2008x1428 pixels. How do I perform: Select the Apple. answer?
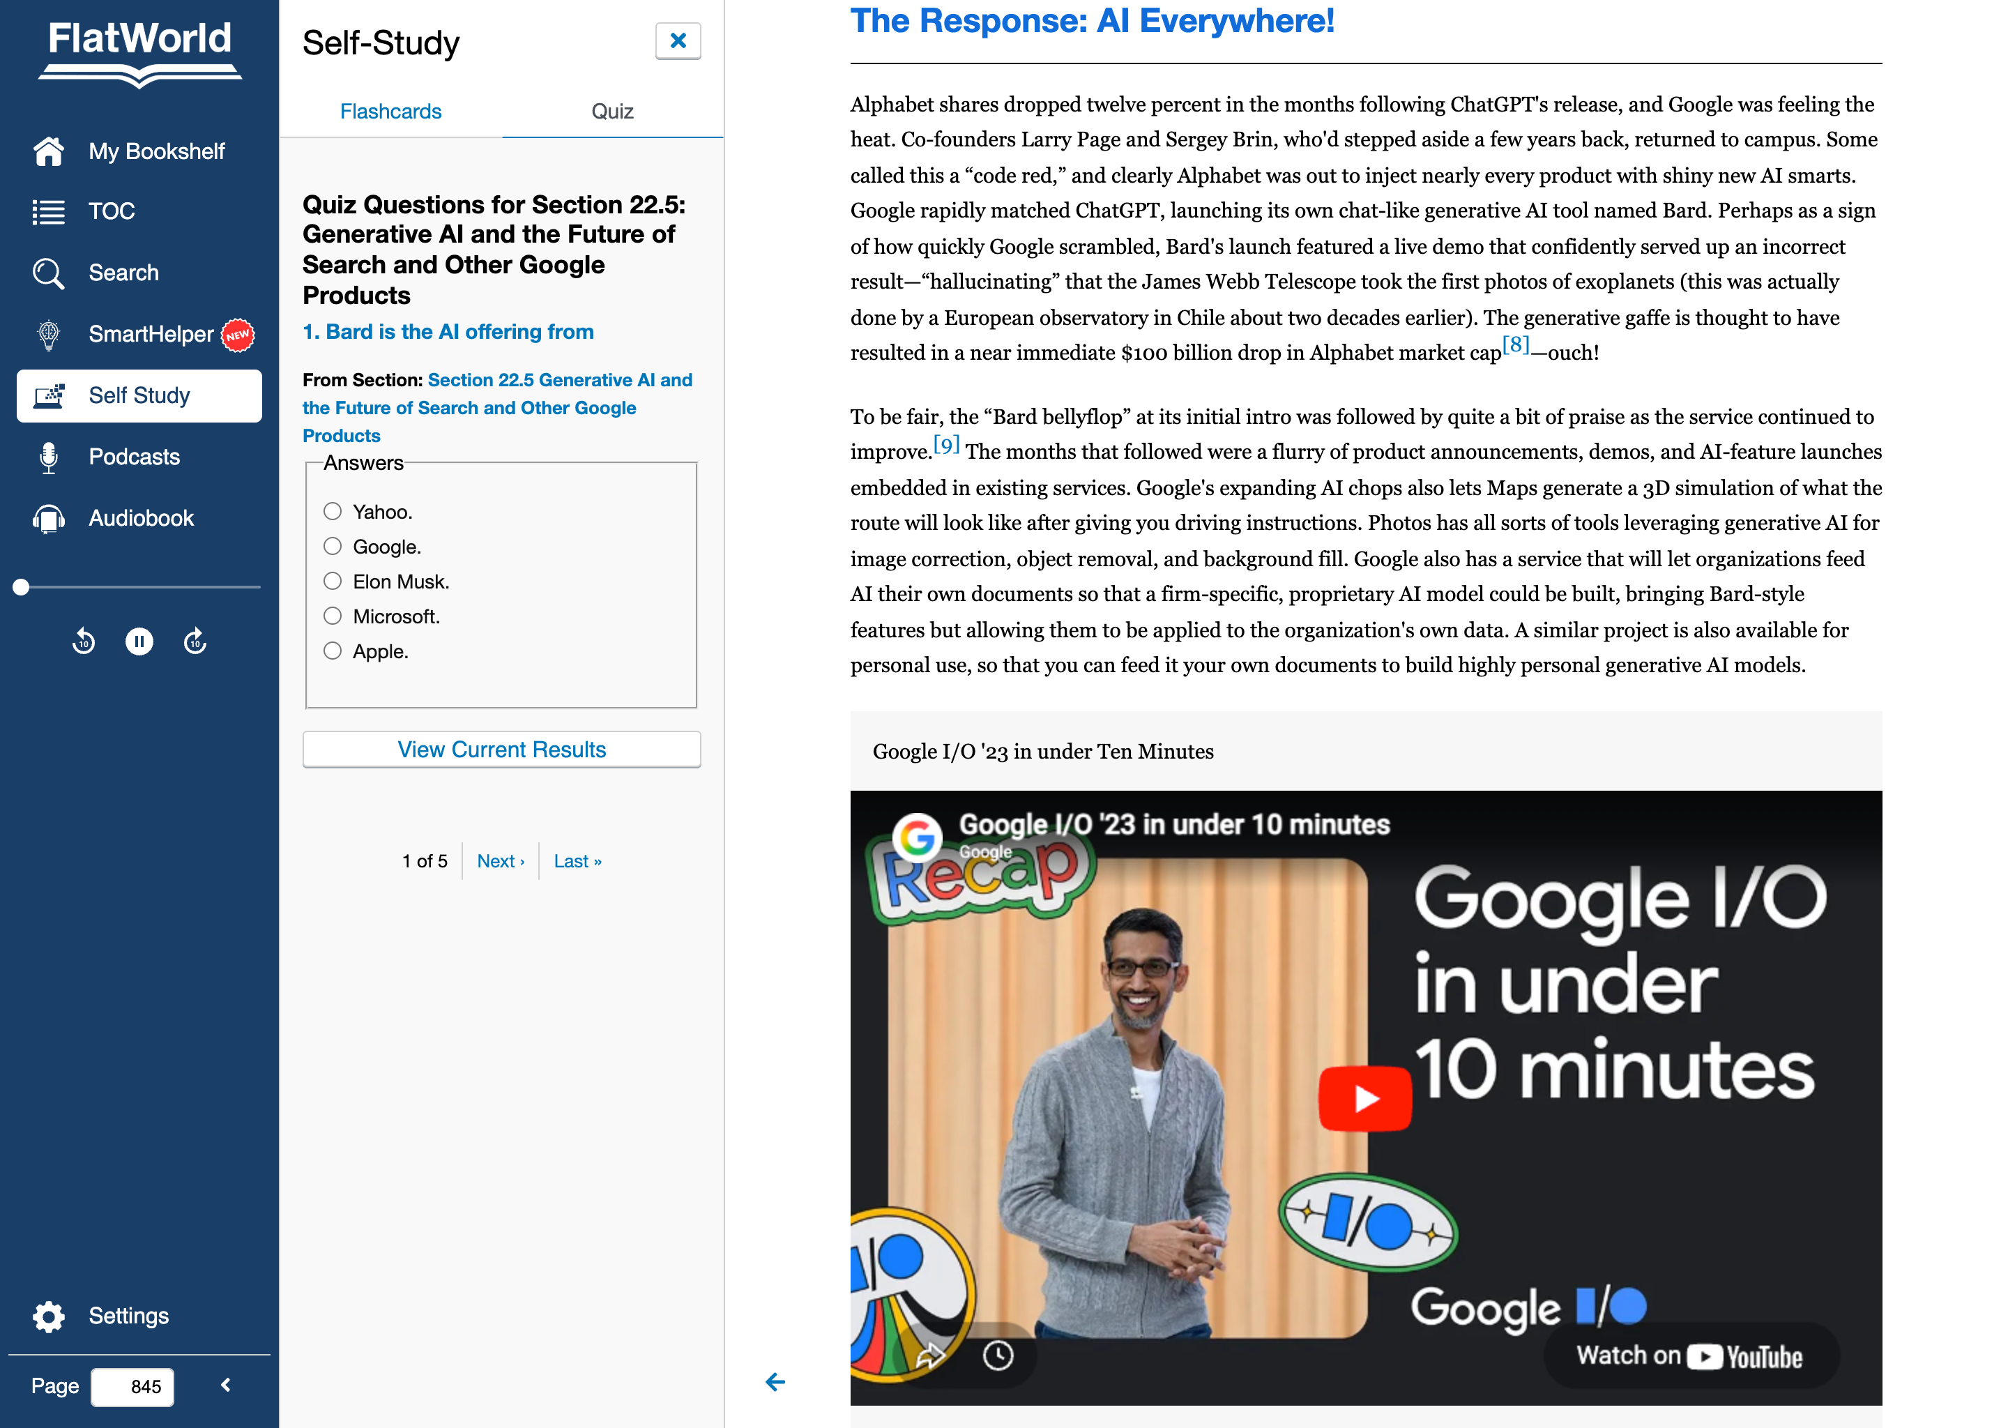coord(333,651)
